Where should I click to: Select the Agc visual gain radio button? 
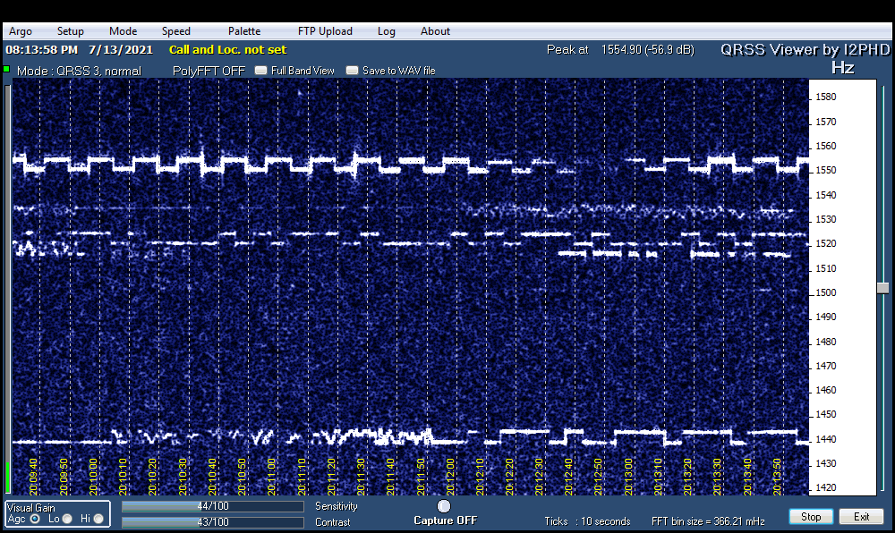35,519
